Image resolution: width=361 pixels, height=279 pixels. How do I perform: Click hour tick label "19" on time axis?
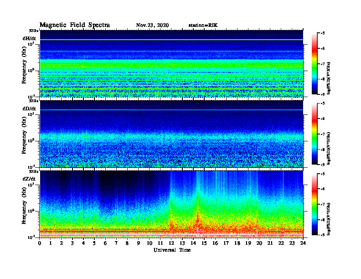248,243
